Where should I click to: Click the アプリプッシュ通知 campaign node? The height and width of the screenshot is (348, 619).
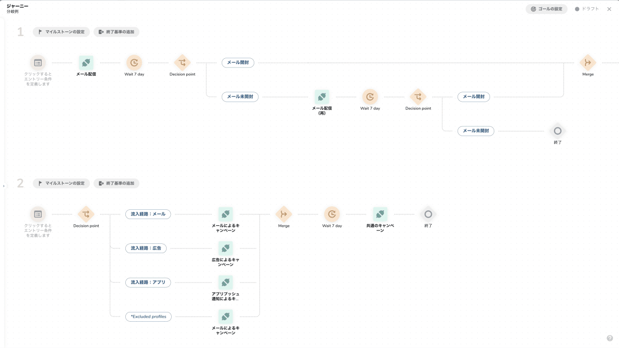225,282
